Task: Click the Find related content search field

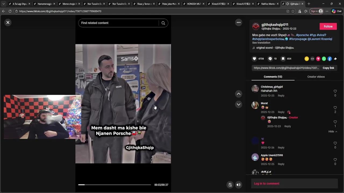Action: pos(119,23)
